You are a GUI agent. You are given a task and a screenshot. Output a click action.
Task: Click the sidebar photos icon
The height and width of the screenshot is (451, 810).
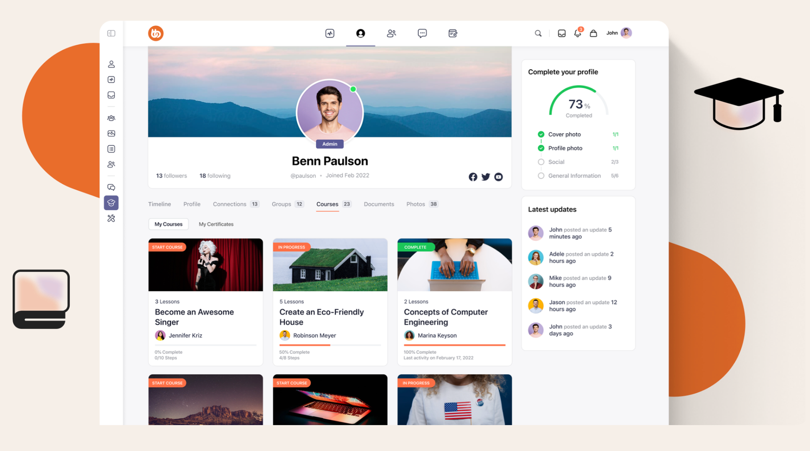pos(111,134)
